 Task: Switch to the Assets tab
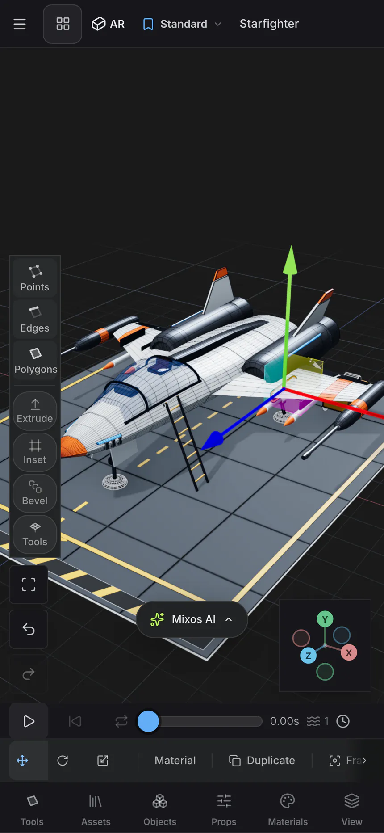point(96,810)
